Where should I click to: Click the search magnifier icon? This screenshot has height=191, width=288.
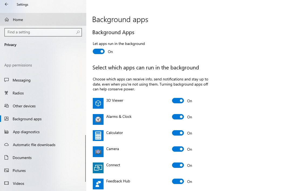click(78, 32)
